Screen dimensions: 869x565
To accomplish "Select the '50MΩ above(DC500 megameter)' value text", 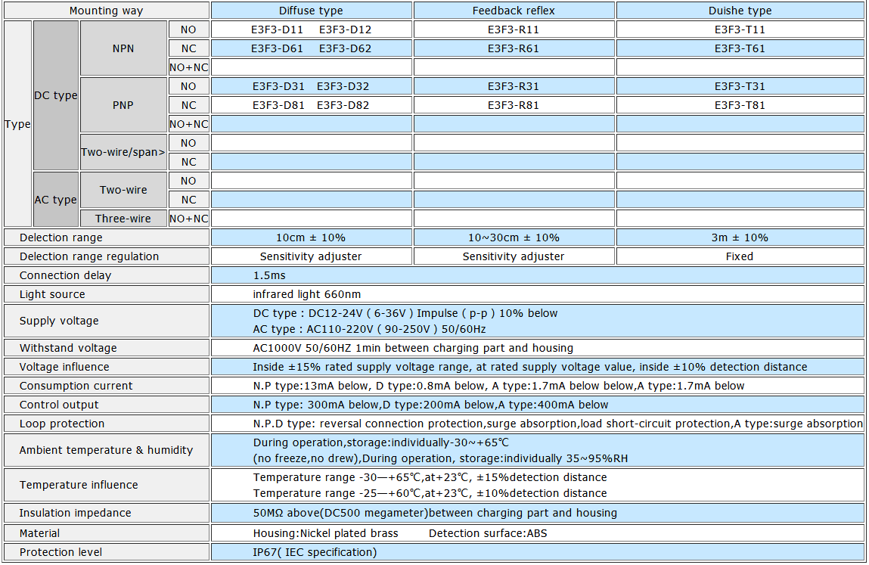I will 435,513.
